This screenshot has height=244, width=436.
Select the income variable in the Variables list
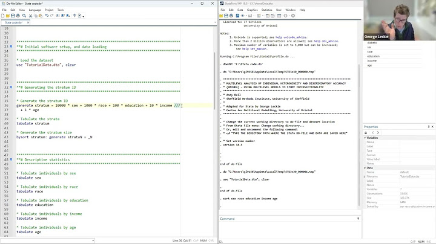click(372, 61)
